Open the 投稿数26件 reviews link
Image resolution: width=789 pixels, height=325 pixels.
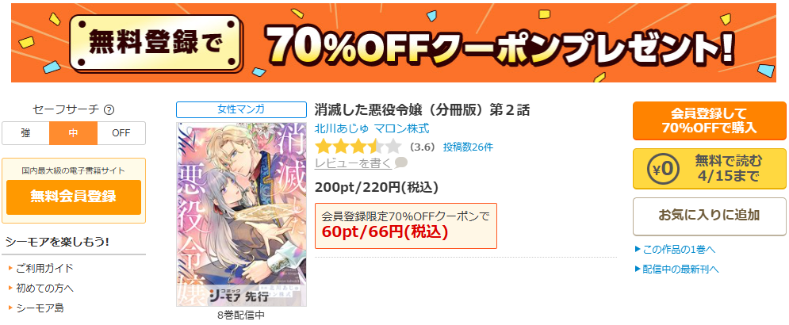468,147
